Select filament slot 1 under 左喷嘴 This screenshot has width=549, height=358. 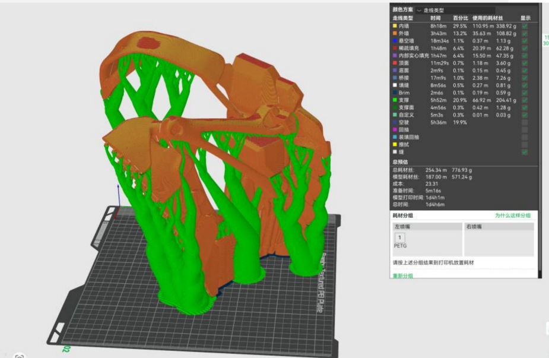click(400, 237)
